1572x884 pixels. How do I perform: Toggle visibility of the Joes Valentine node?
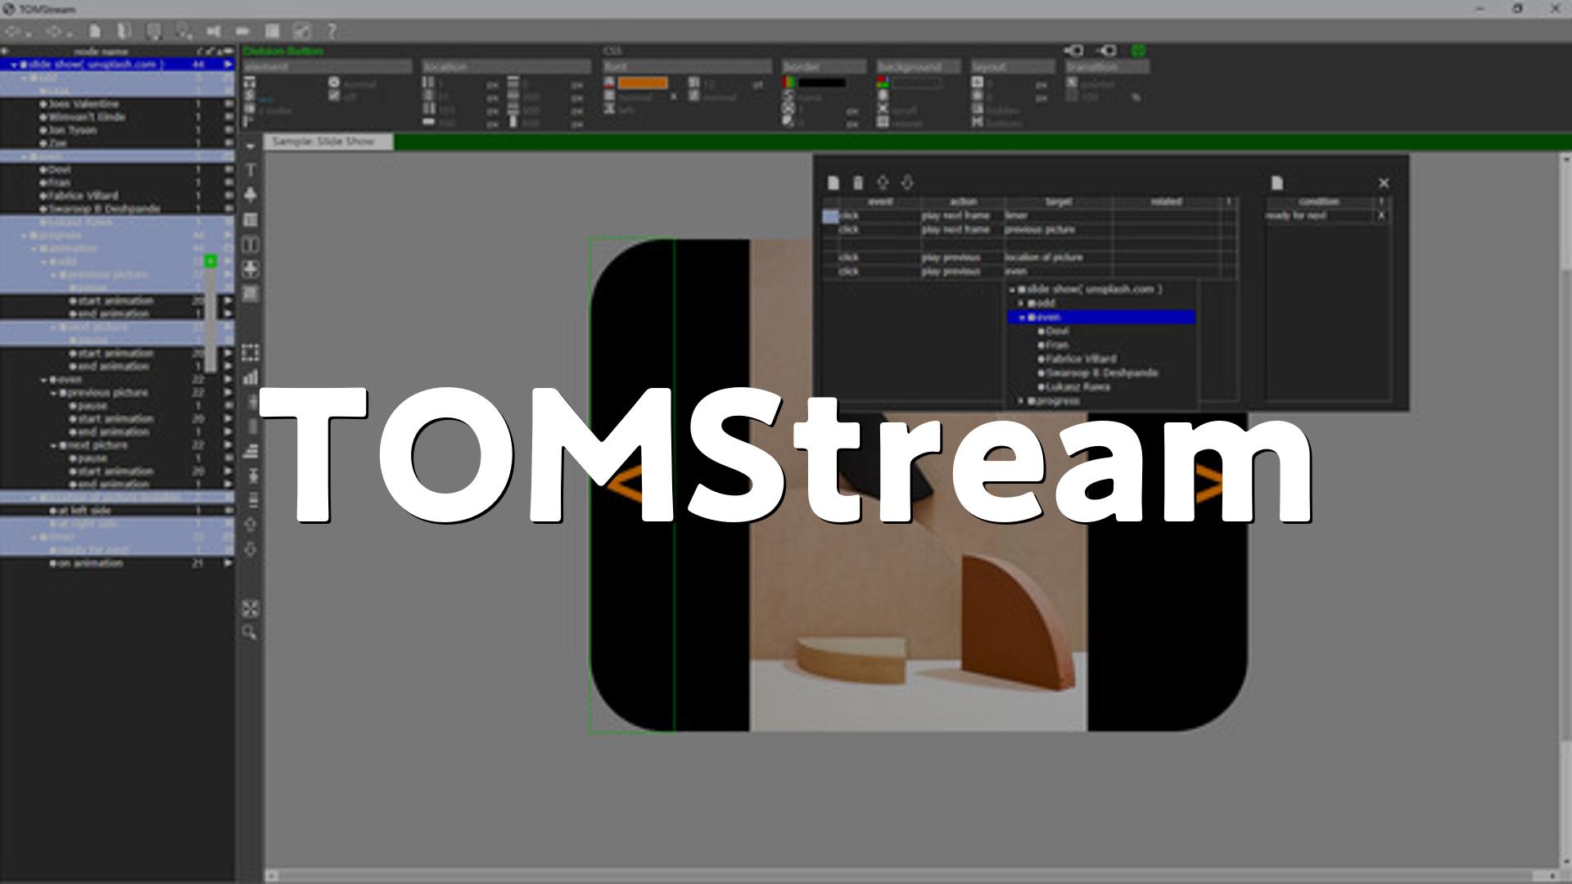pos(228,104)
